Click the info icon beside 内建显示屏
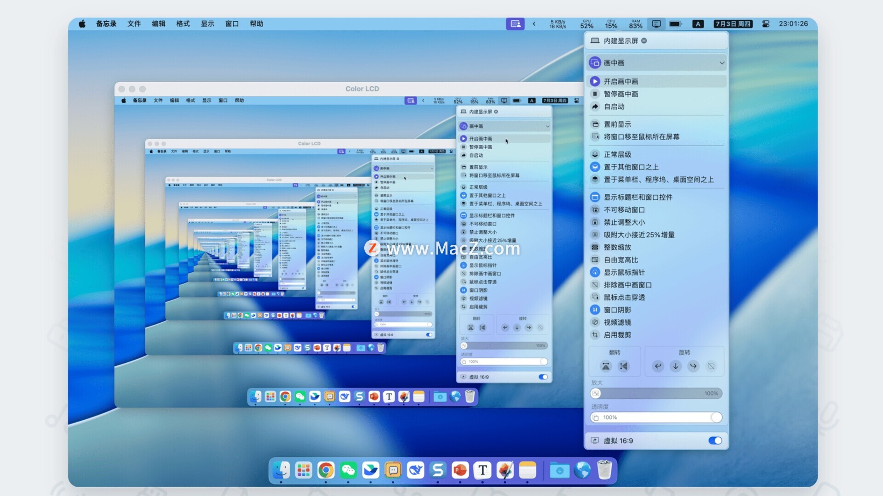Image resolution: width=883 pixels, height=496 pixels. click(x=644, y=40)
